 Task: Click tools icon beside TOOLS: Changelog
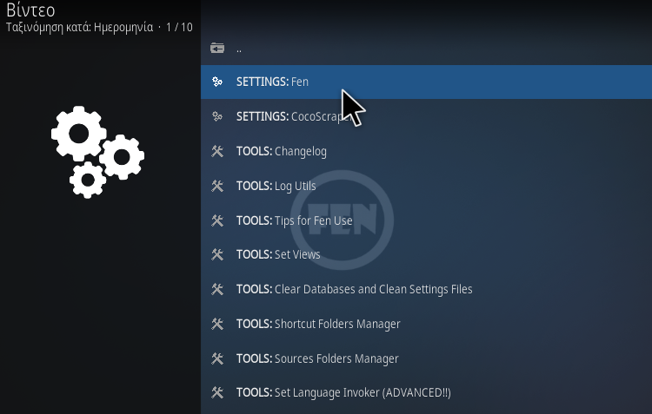tap(217, 151)
